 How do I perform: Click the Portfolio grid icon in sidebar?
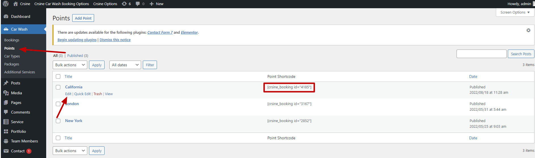[x=6, y=131]
